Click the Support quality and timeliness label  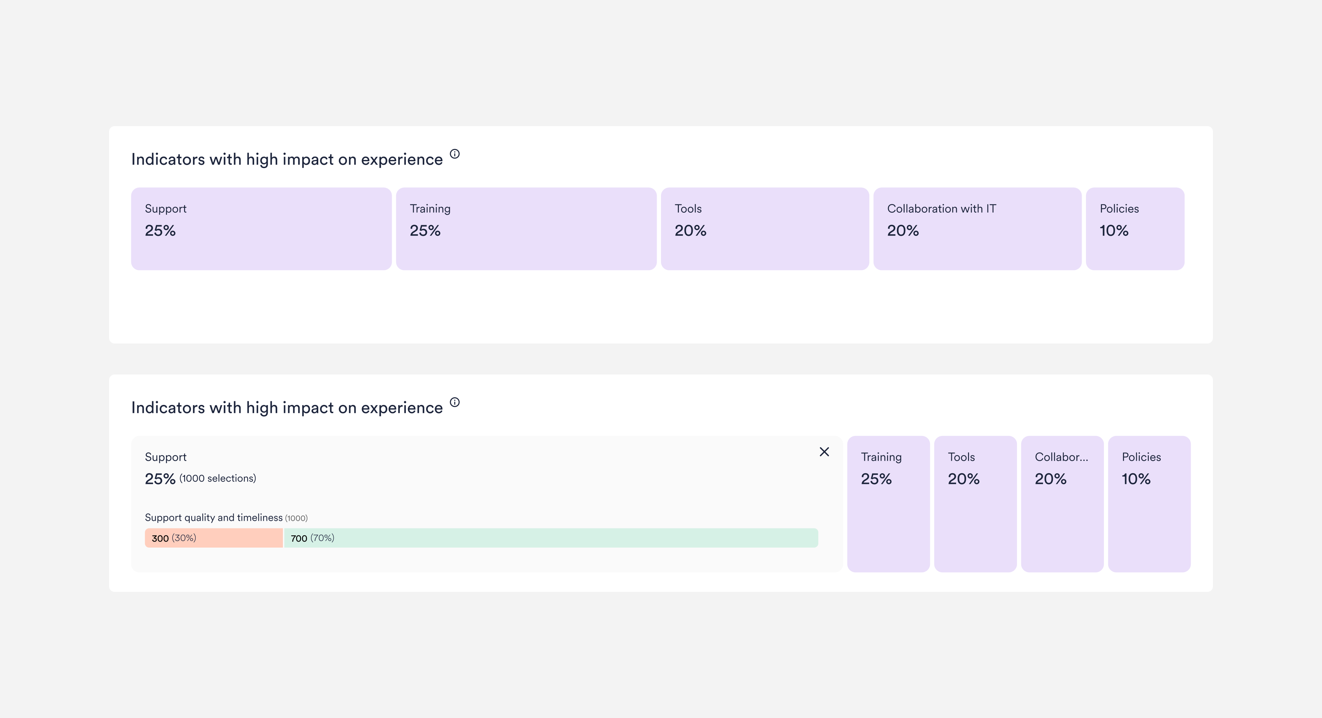coord(214,518)
